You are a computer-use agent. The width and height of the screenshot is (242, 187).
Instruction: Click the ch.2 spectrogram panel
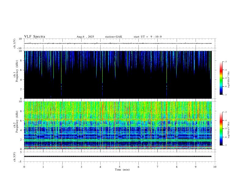[118, 125]
